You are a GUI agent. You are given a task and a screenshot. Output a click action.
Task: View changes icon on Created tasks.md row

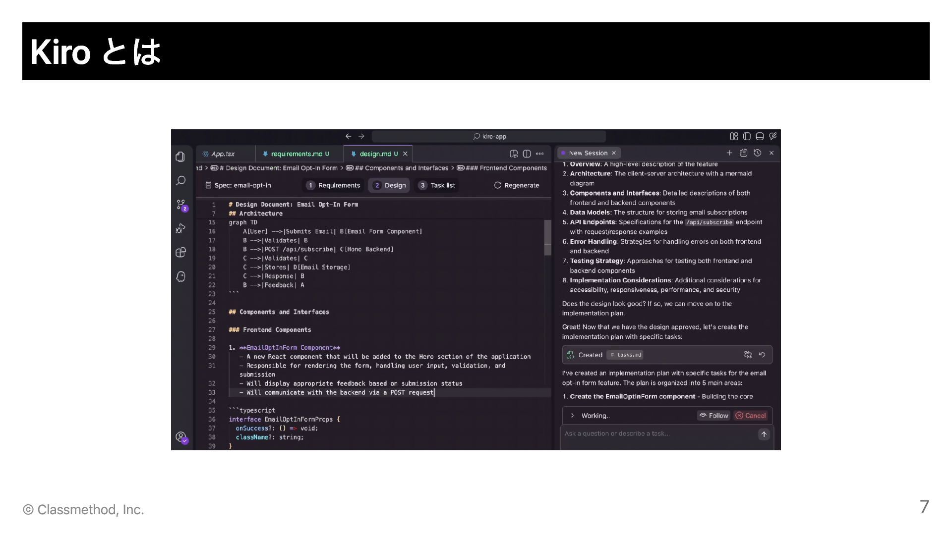(x=748, y=355)
